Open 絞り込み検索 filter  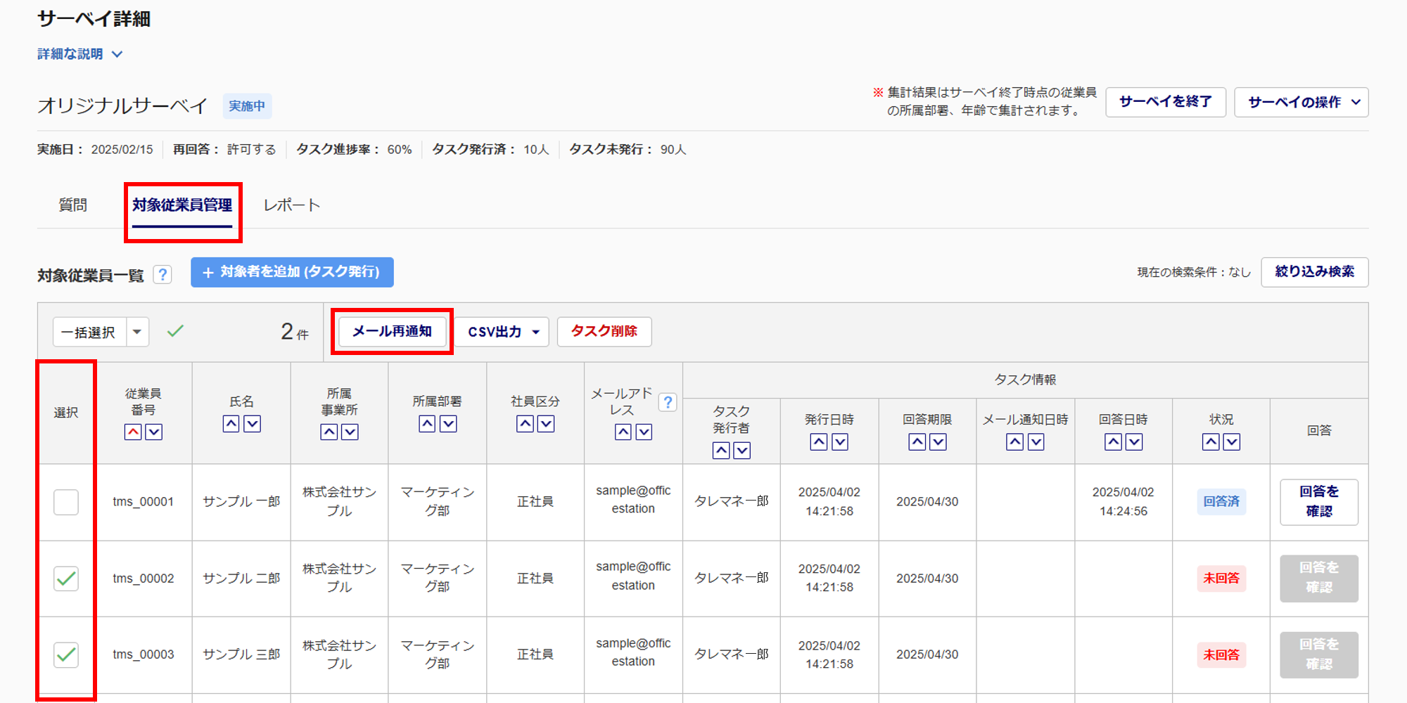[1314, 272]
